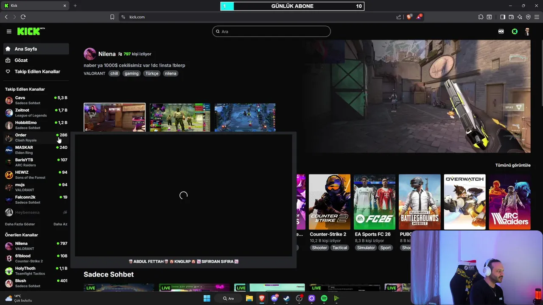
Task: Open the ARC Raiders category card
Action: [x=509, y=202]
